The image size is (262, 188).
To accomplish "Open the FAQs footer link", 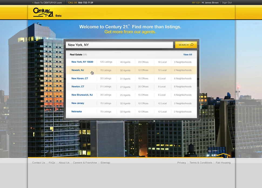I will click(52, 163).
